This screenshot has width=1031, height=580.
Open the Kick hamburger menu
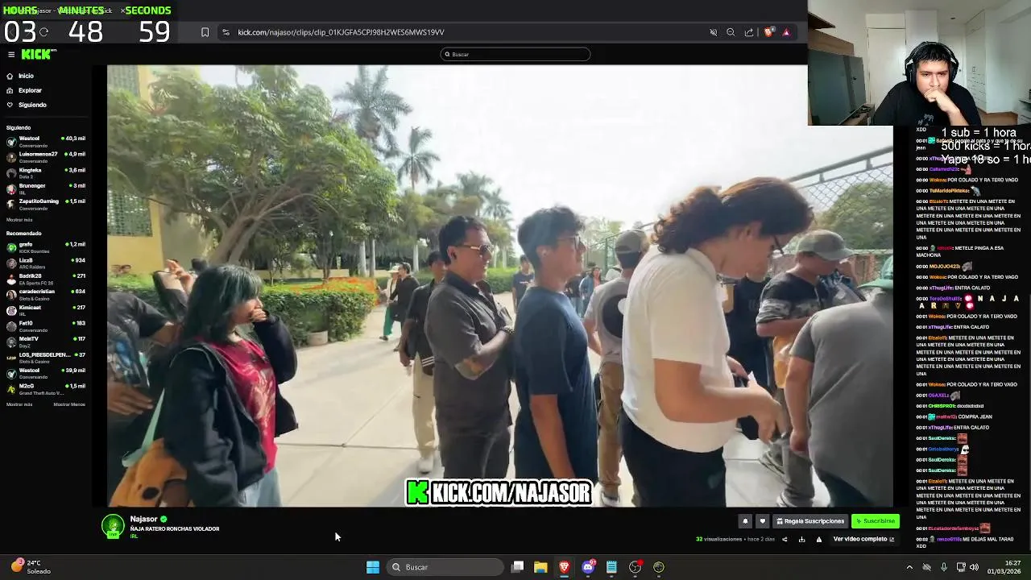pos(11,54)
